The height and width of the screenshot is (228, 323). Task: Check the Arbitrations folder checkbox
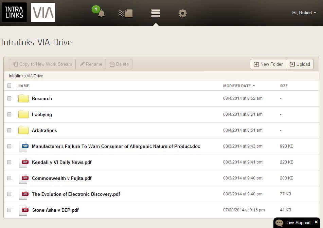coord(9,130)
